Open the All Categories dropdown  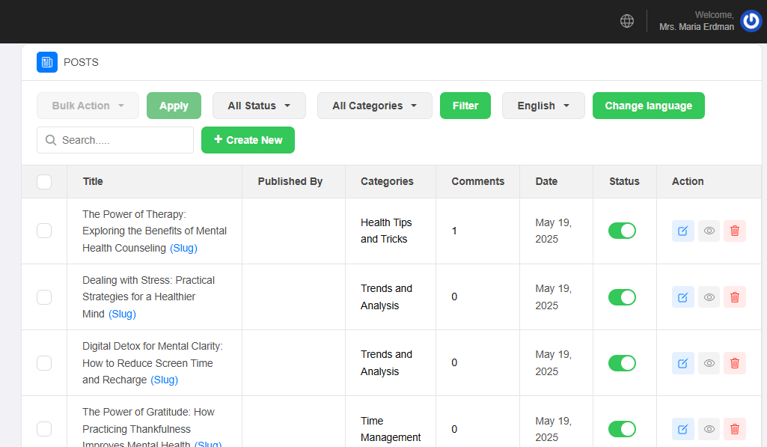pos(374,106)
